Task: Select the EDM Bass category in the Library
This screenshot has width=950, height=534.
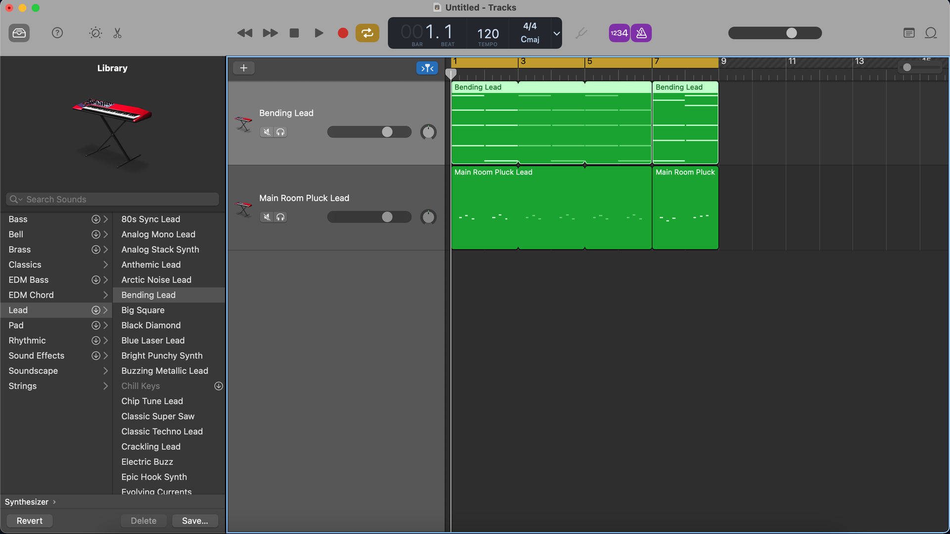Action: tap(28, 280)
